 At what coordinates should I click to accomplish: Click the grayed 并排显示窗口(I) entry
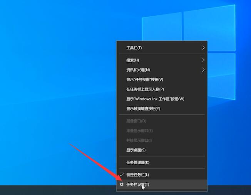[162, 140]
